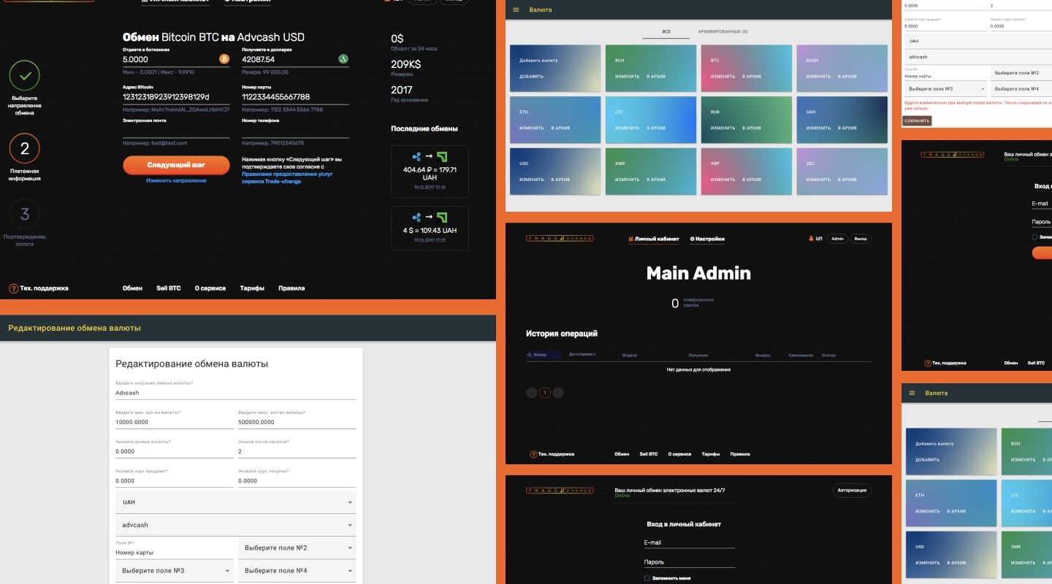Open the UAH dropdown in the Редактирование обмена валюты form

pos(236,502)
